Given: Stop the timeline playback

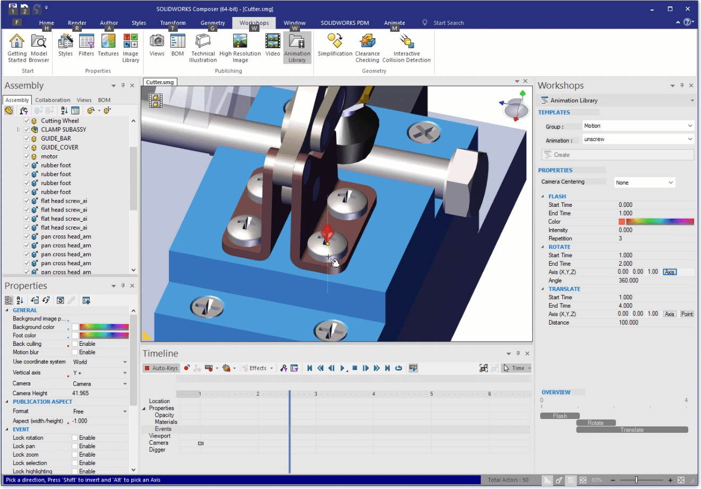Looking at the screenshot, I should click(355, 368).
